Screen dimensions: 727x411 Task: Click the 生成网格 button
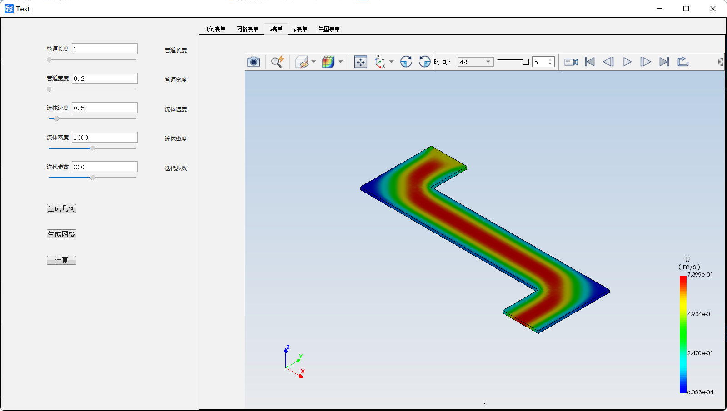click(61, 234)
